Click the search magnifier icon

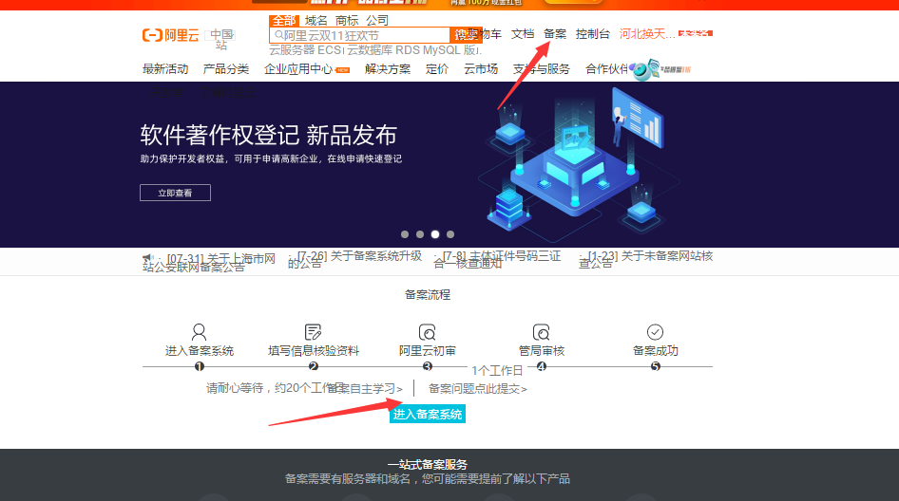coord(278,35)
